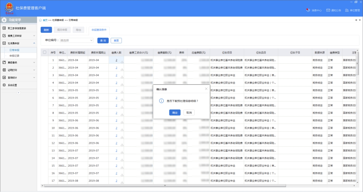Screen dimensions: 363x192
Task: Click the 收起查询条件 tab
Action: (99, 30)
